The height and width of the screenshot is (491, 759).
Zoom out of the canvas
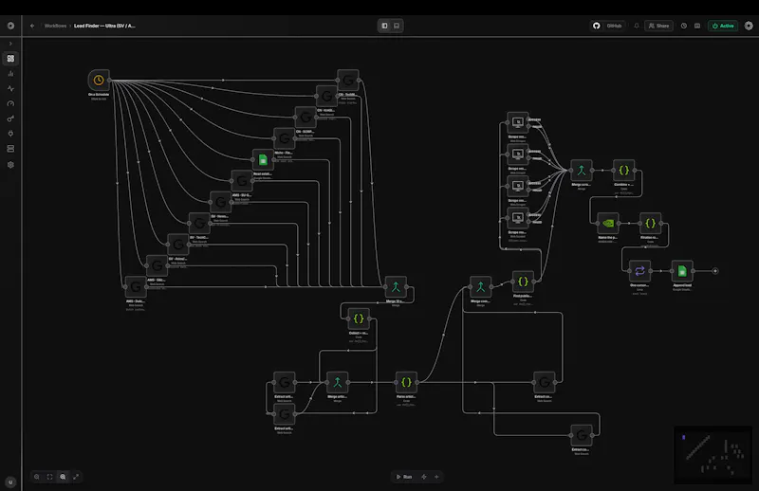click(37, 477)
